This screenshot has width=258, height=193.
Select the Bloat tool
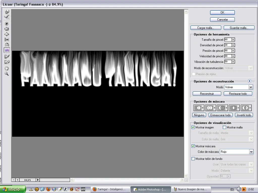click(7, 34)
